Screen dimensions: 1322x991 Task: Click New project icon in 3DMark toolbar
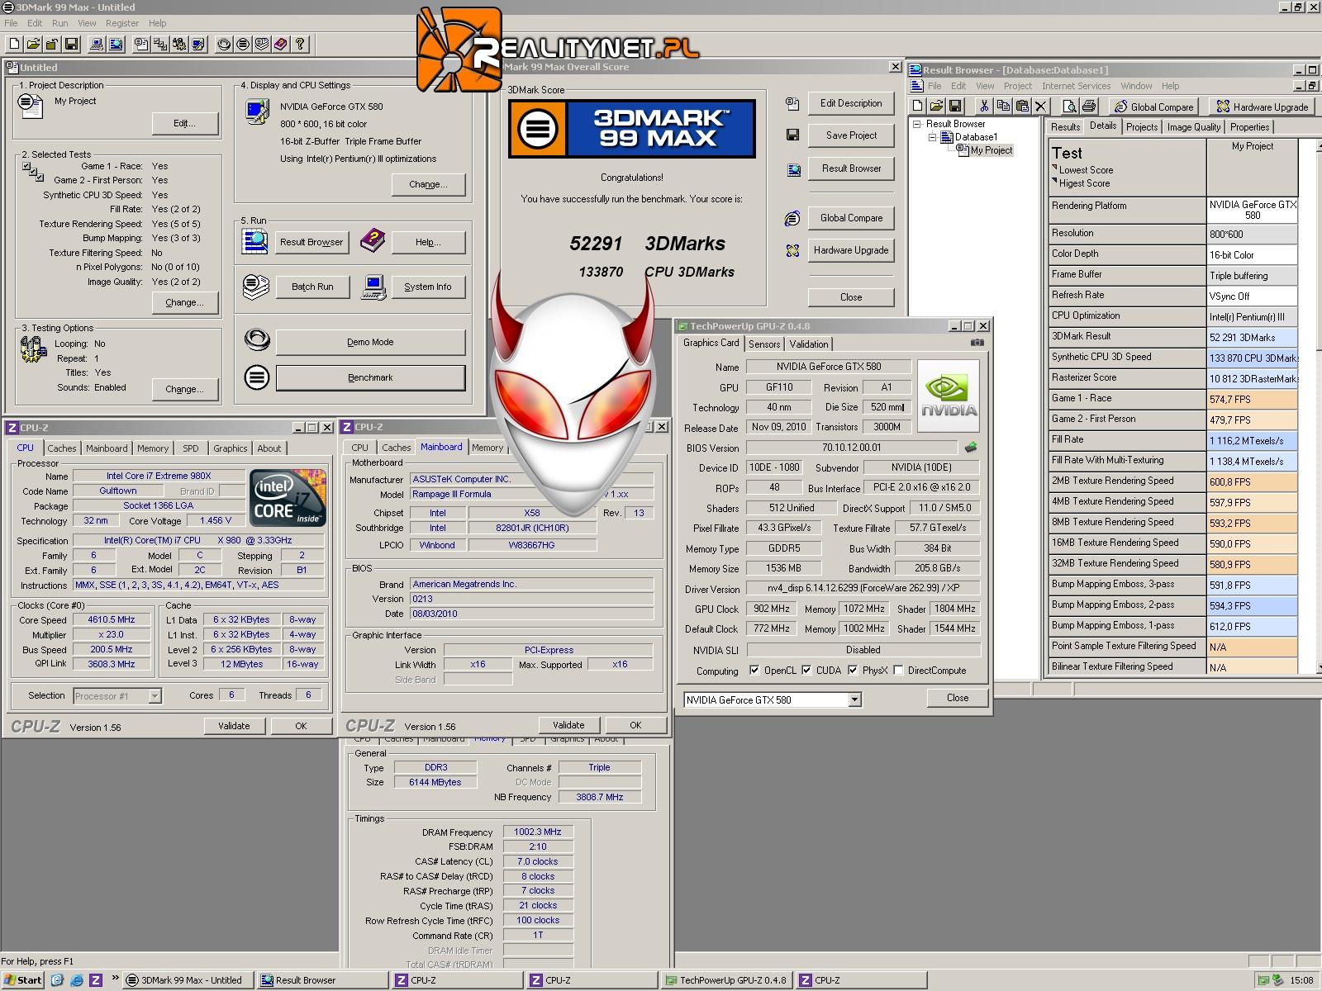tap(14, 44)
